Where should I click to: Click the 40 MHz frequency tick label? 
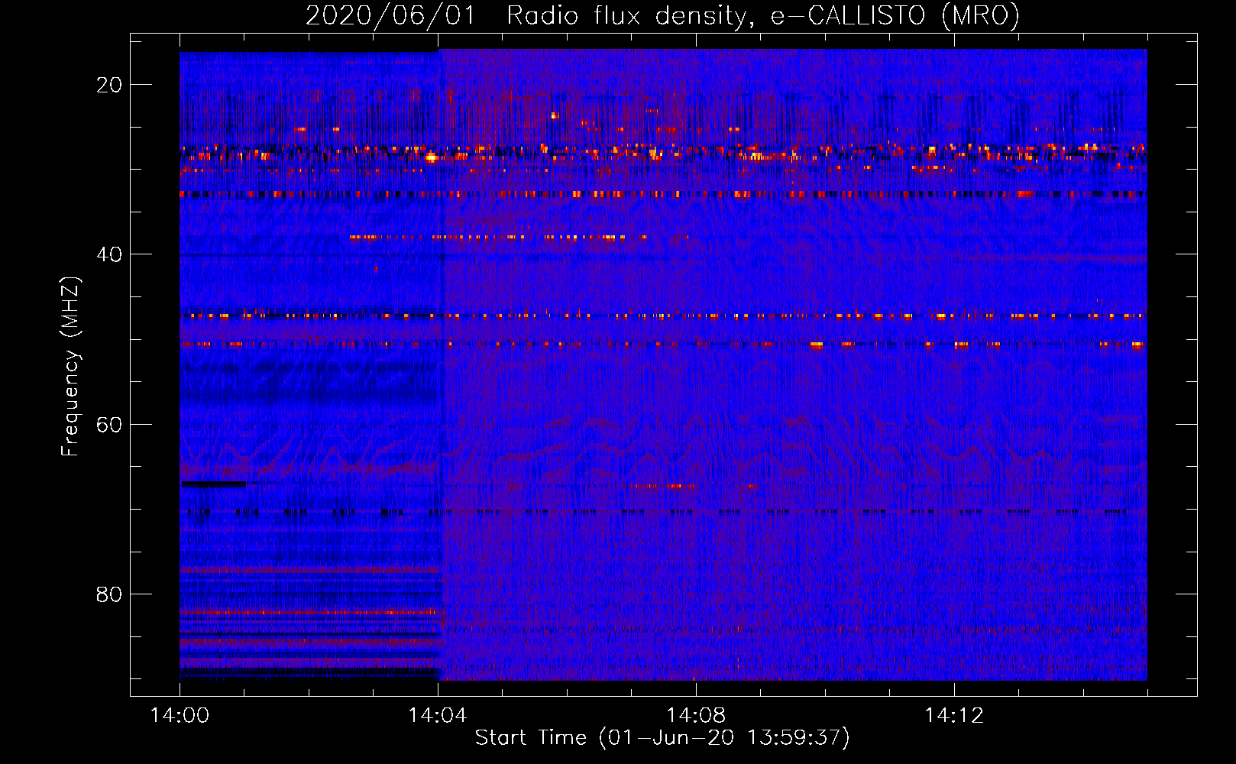tap(109, 254)
